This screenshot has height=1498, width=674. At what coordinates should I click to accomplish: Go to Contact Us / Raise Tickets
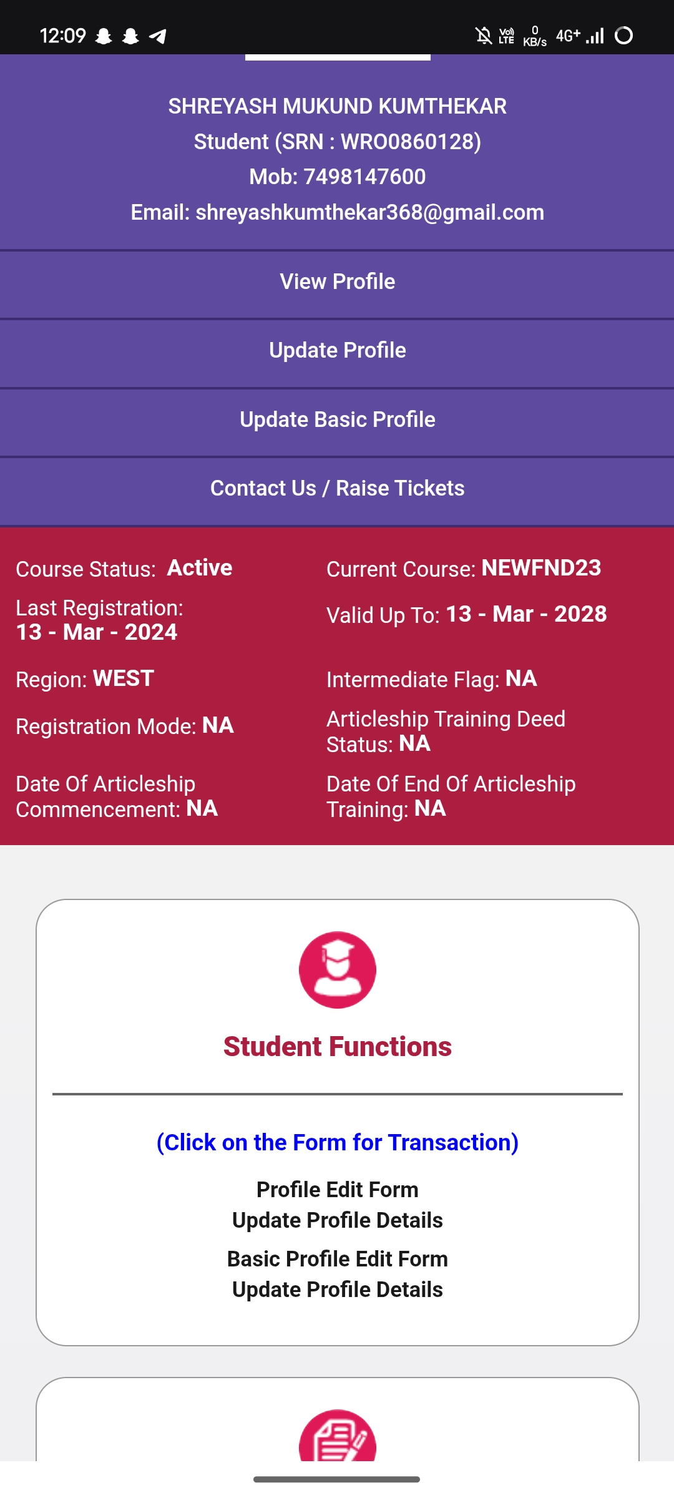(337, 489)
